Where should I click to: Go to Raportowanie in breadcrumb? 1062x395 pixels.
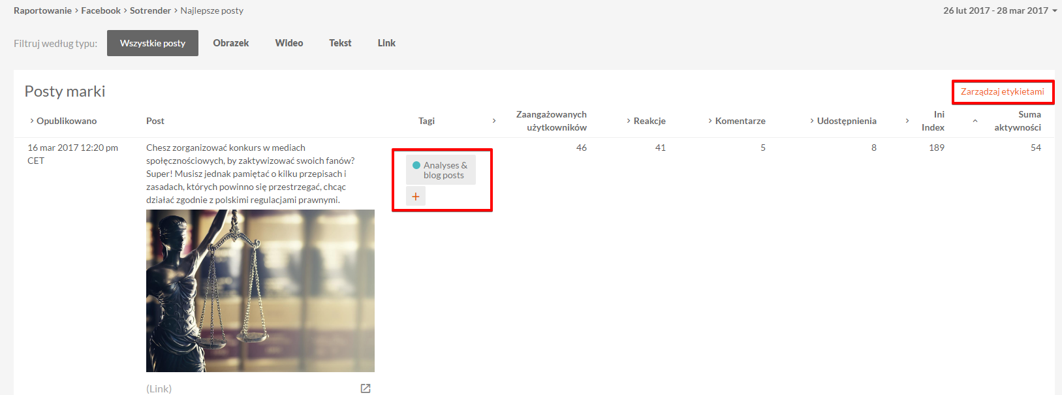[x=42, y=10]
